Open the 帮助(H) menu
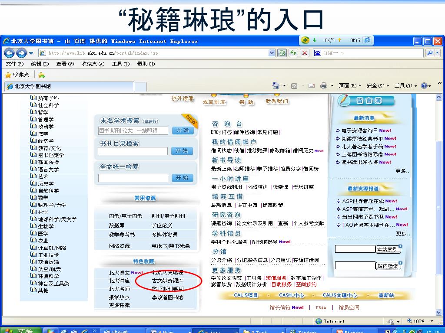 coord(146,64)
